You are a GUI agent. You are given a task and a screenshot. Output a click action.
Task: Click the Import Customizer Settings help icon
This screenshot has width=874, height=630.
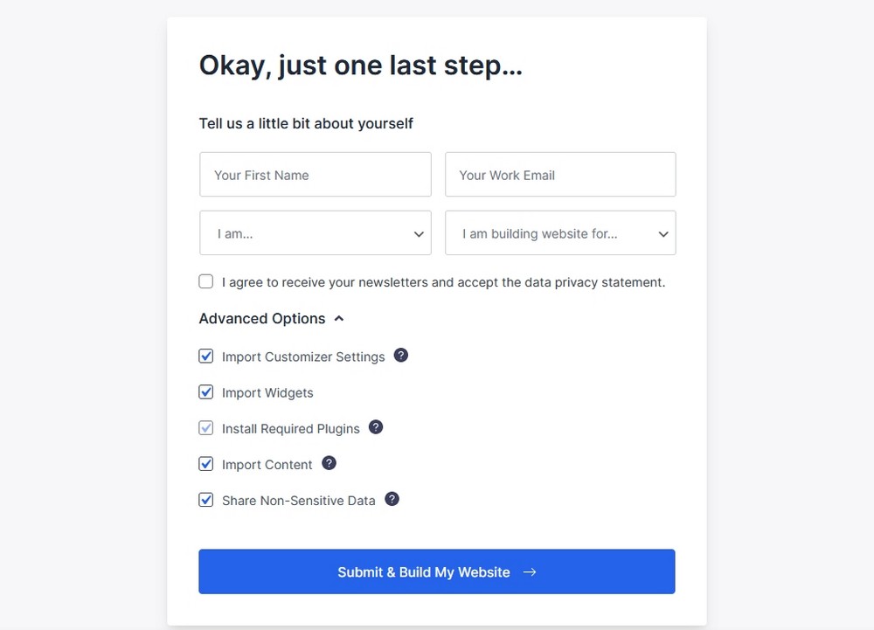[401, 356]
